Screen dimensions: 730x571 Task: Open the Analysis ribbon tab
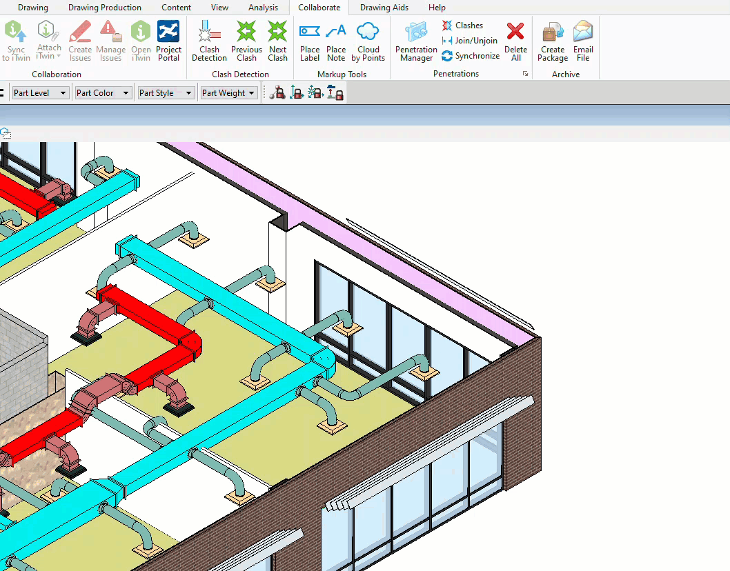pos(263,8)
